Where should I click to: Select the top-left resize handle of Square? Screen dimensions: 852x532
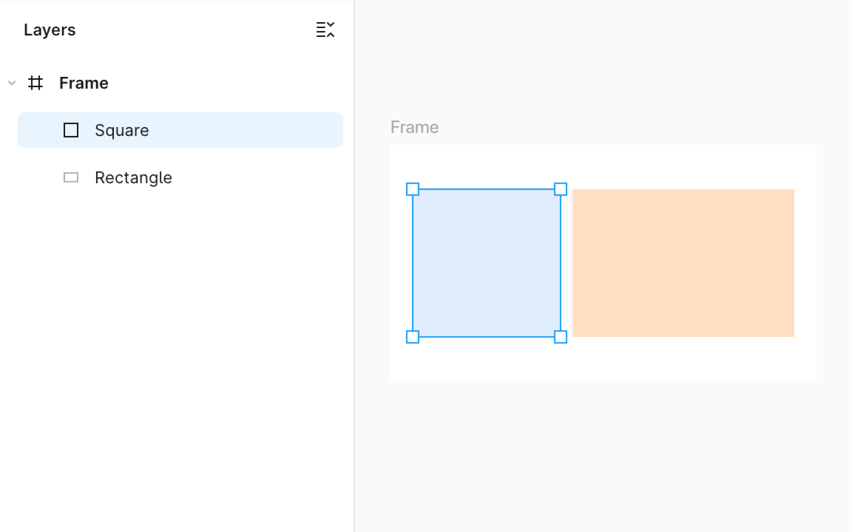point(413,189)
